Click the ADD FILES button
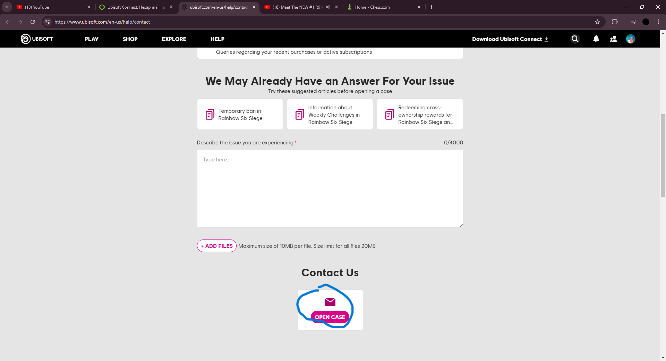This screenshot has width=666, height=361. click(217, 246)
